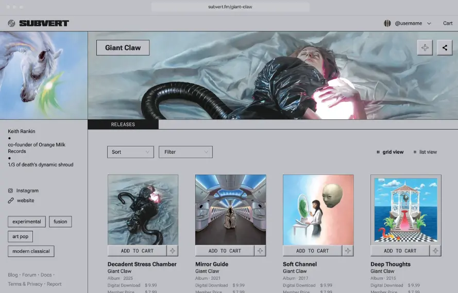The image size is (458, 293).
Task: Open the Mirror Guide album cover
Action: 230,210
